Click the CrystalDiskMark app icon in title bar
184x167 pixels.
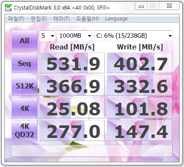[x=8, y=8]
